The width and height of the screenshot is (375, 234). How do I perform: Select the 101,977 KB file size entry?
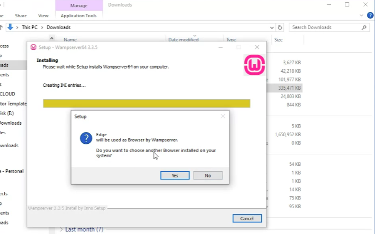coord(290,80)
